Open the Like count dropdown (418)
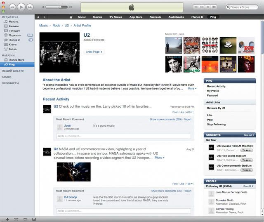The height and width of the screenshot is (222, 264). coord(189,112)
